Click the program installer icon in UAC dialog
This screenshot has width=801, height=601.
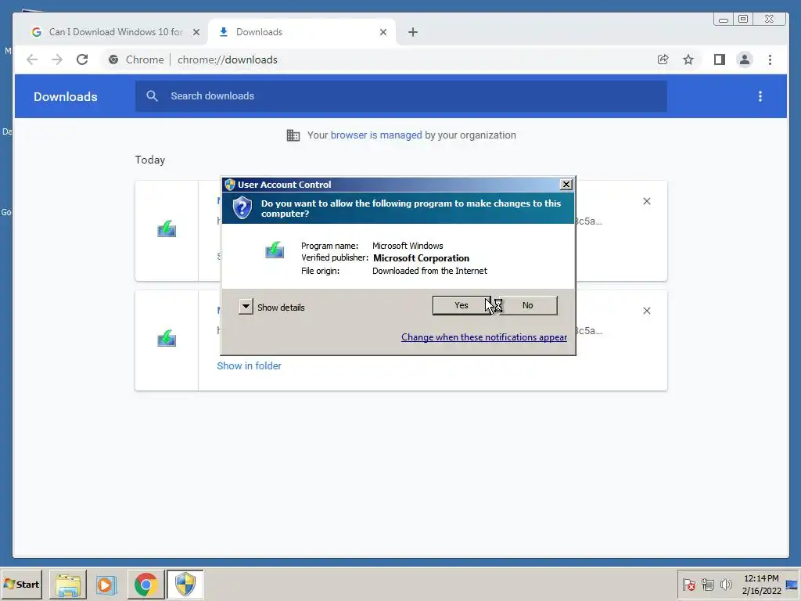(275, 250)
